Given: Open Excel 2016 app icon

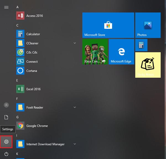Looking at the screenshot, I should [x=20, y=89].
